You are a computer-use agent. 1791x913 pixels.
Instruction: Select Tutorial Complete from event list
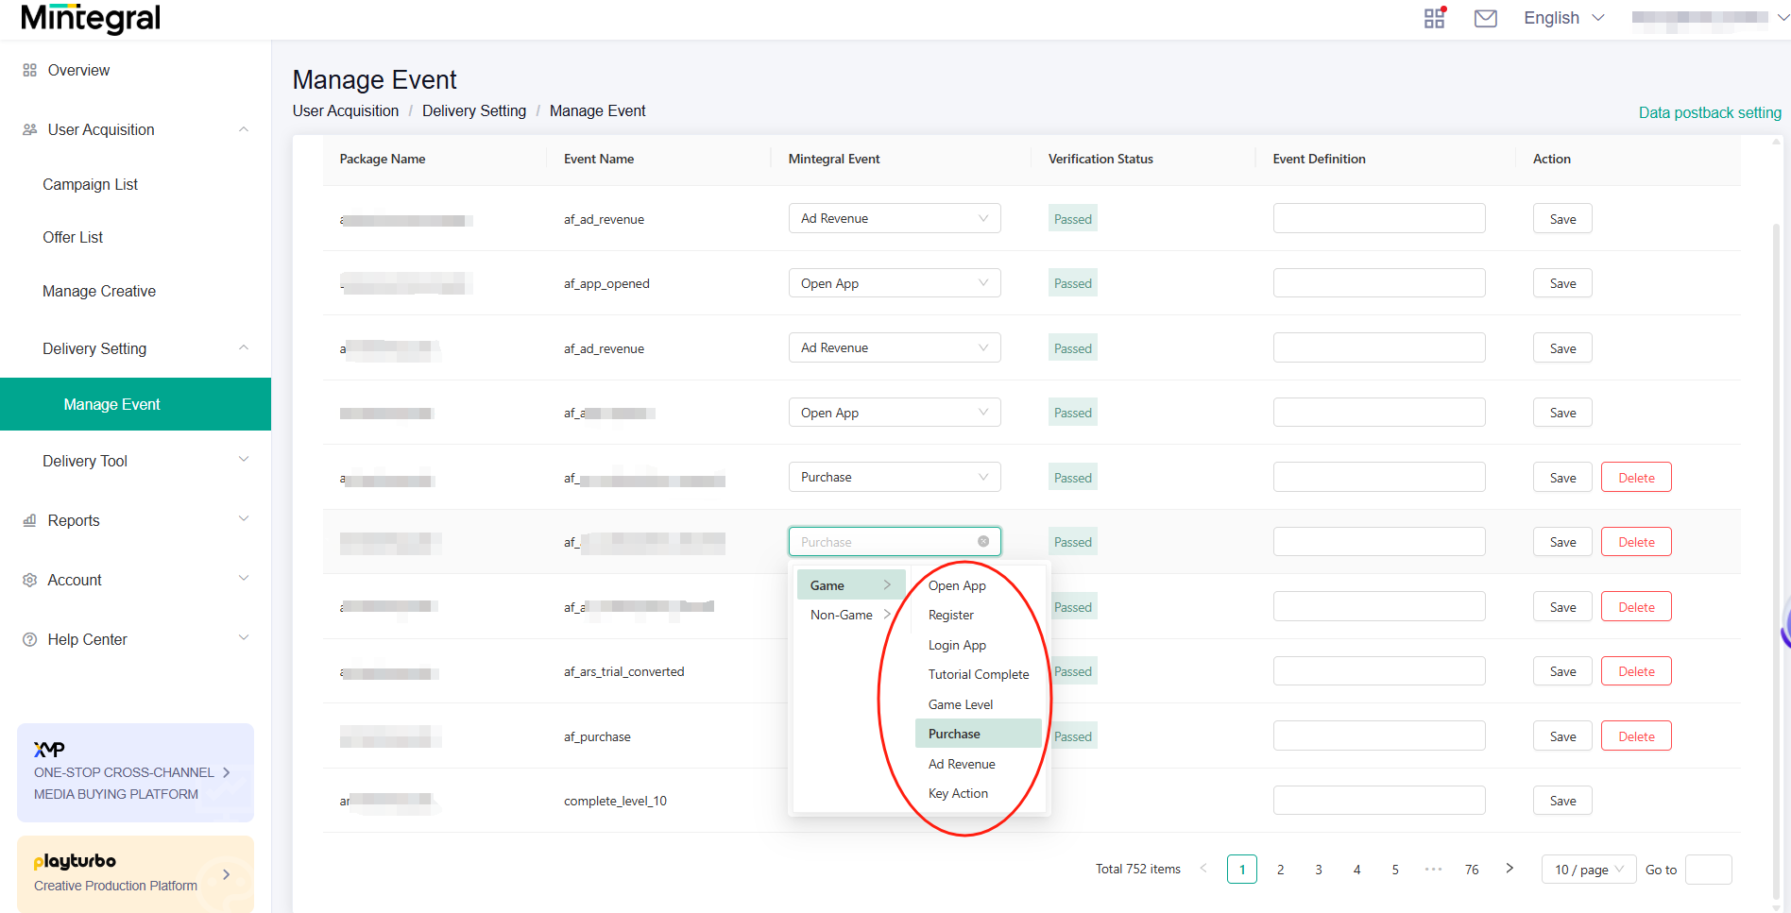[978, 674]
